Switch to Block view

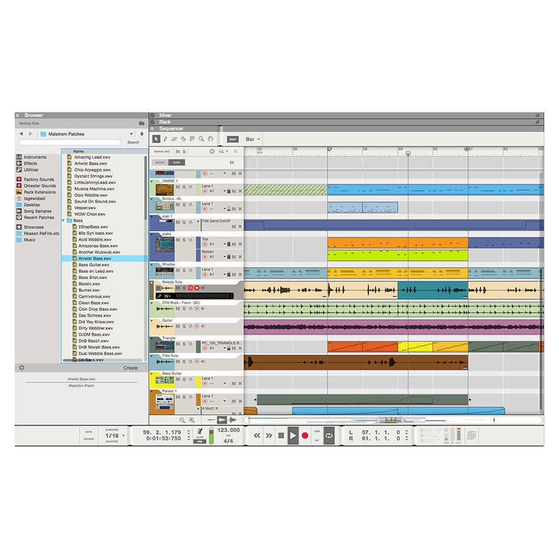(x=160, y=162)
